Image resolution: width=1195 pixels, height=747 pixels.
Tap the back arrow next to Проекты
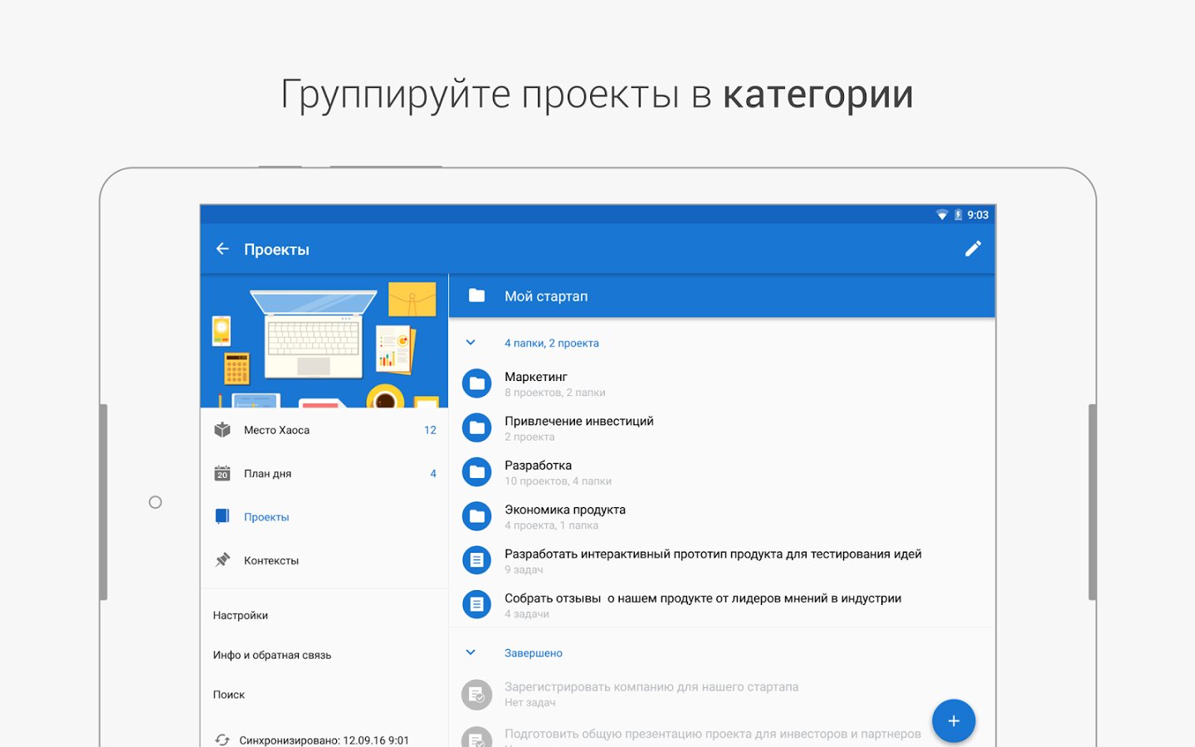[x=222, y=249]
